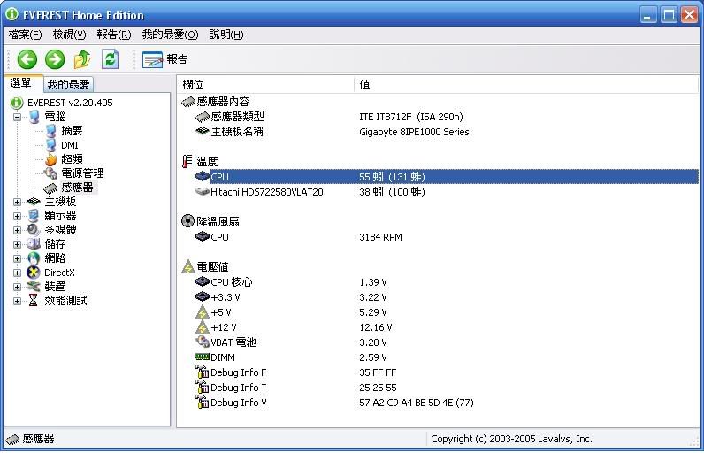Click the DirectX X icon
Screen dimensions: 704x453
pos(34,273)
